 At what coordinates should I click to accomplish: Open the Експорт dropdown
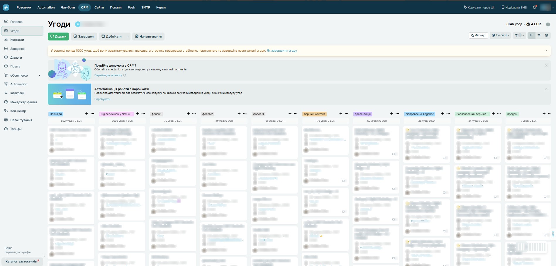click(x=500, y=35)
